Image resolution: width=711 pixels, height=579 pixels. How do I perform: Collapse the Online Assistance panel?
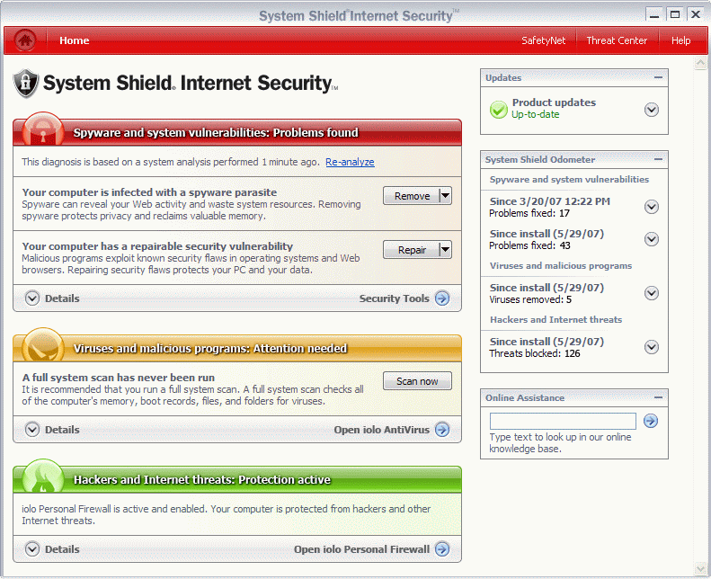click(x=659, y=398)
